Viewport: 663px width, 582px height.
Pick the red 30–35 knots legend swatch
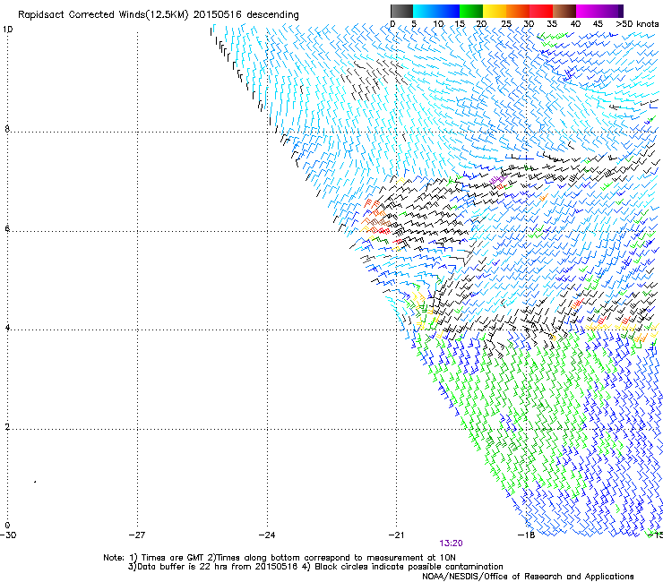541,11
